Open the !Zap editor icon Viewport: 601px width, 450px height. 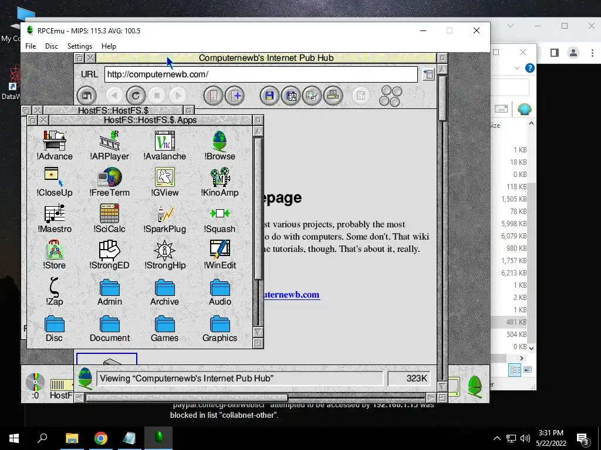click(55, 291)
